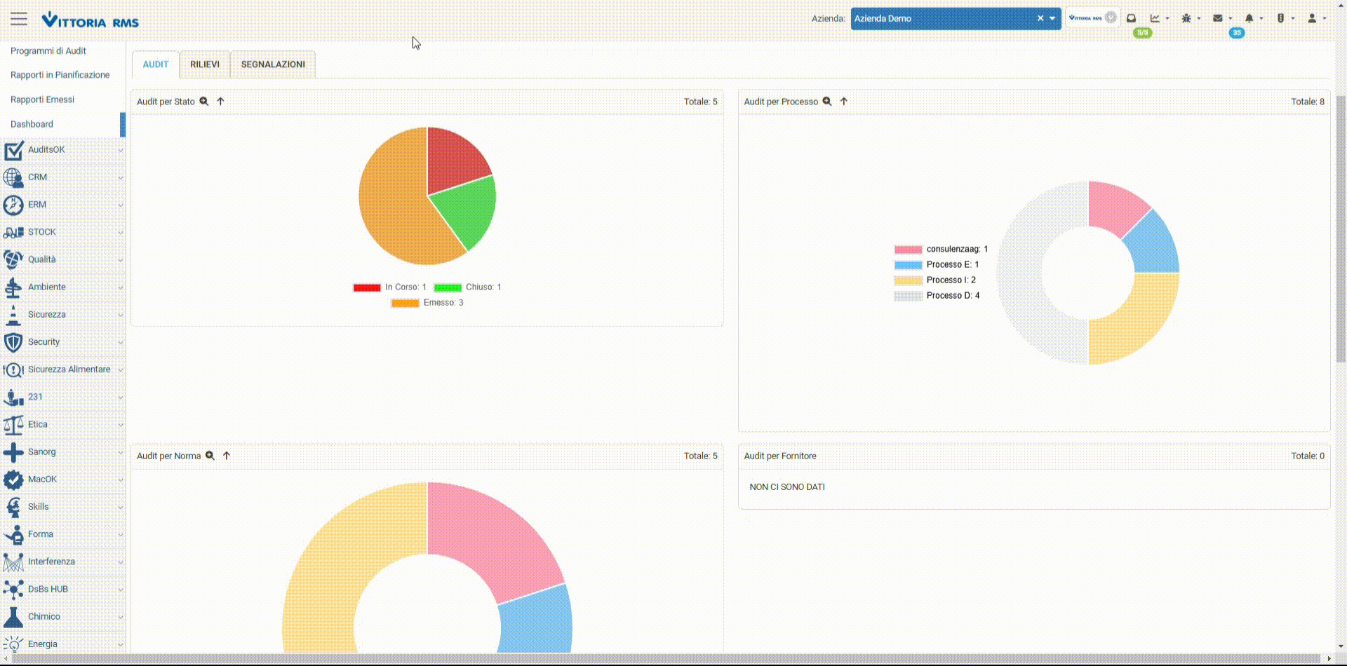
Task: Click the CRM globe icon in sidebar
Action: point(13,177)
